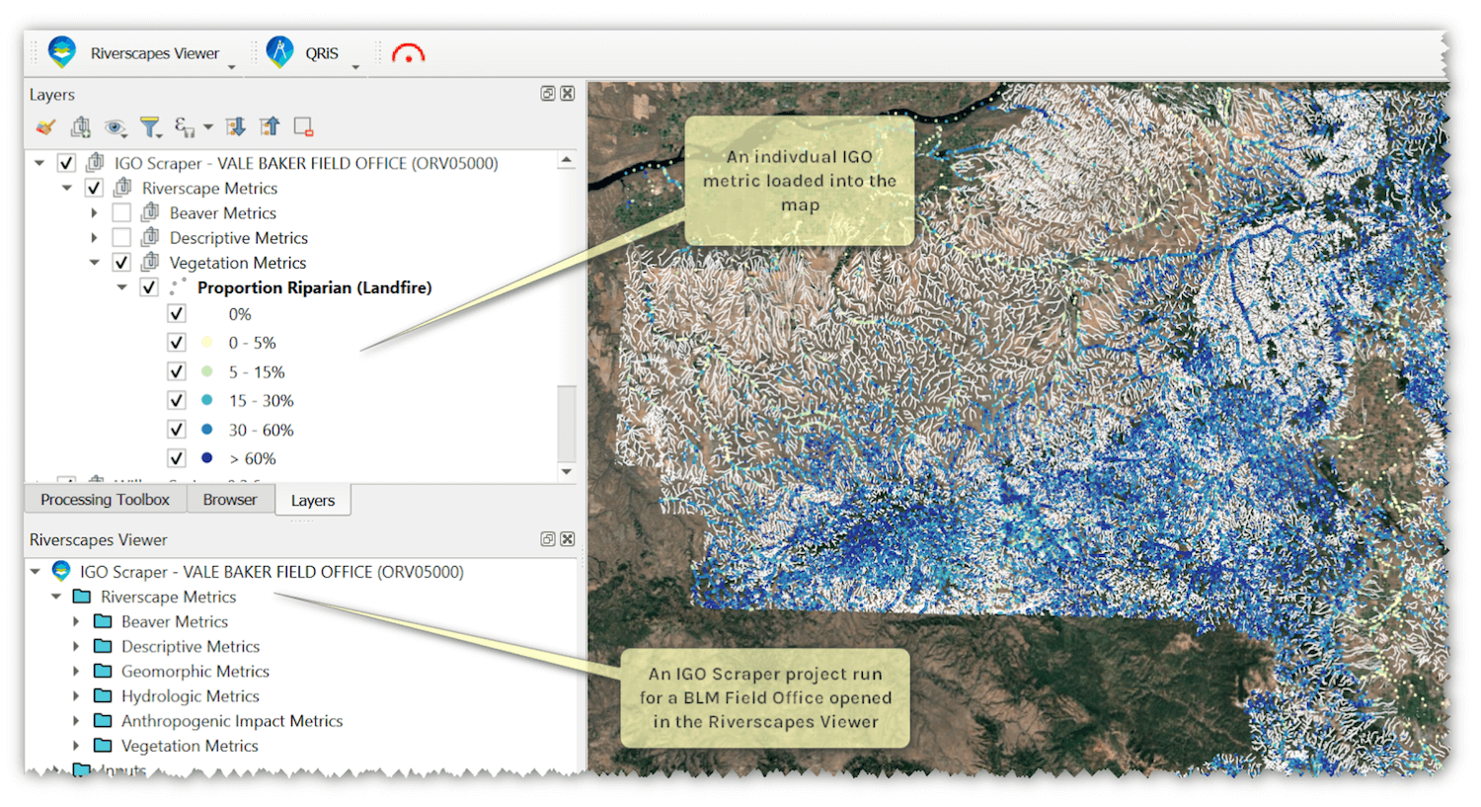The image size is (1481, 807).
Task: Add a new group in Layers panel
Action: 81,127
